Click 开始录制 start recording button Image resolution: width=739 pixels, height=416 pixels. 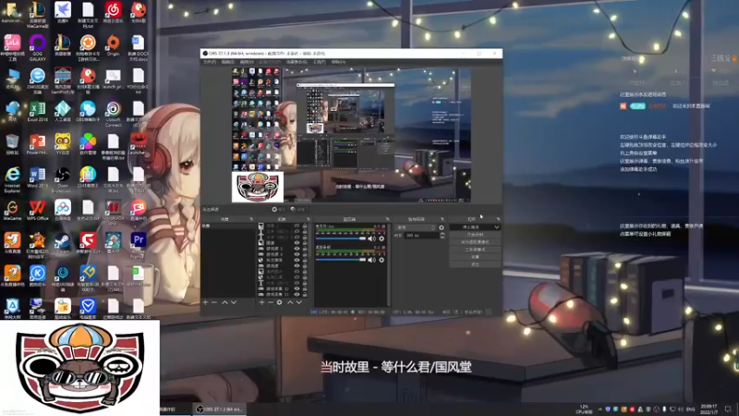pos(475,235)
